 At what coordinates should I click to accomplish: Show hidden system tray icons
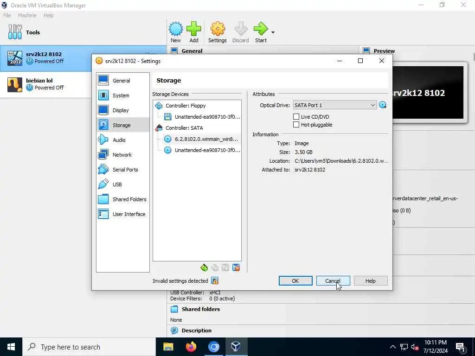(x=392, y=347)
